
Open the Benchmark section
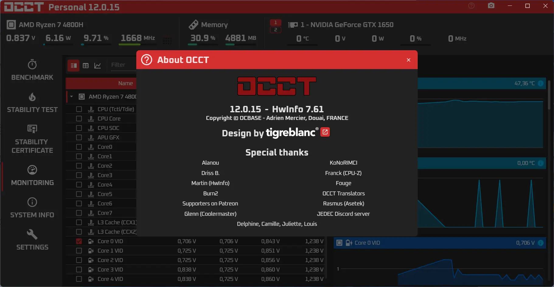(32, 70)
